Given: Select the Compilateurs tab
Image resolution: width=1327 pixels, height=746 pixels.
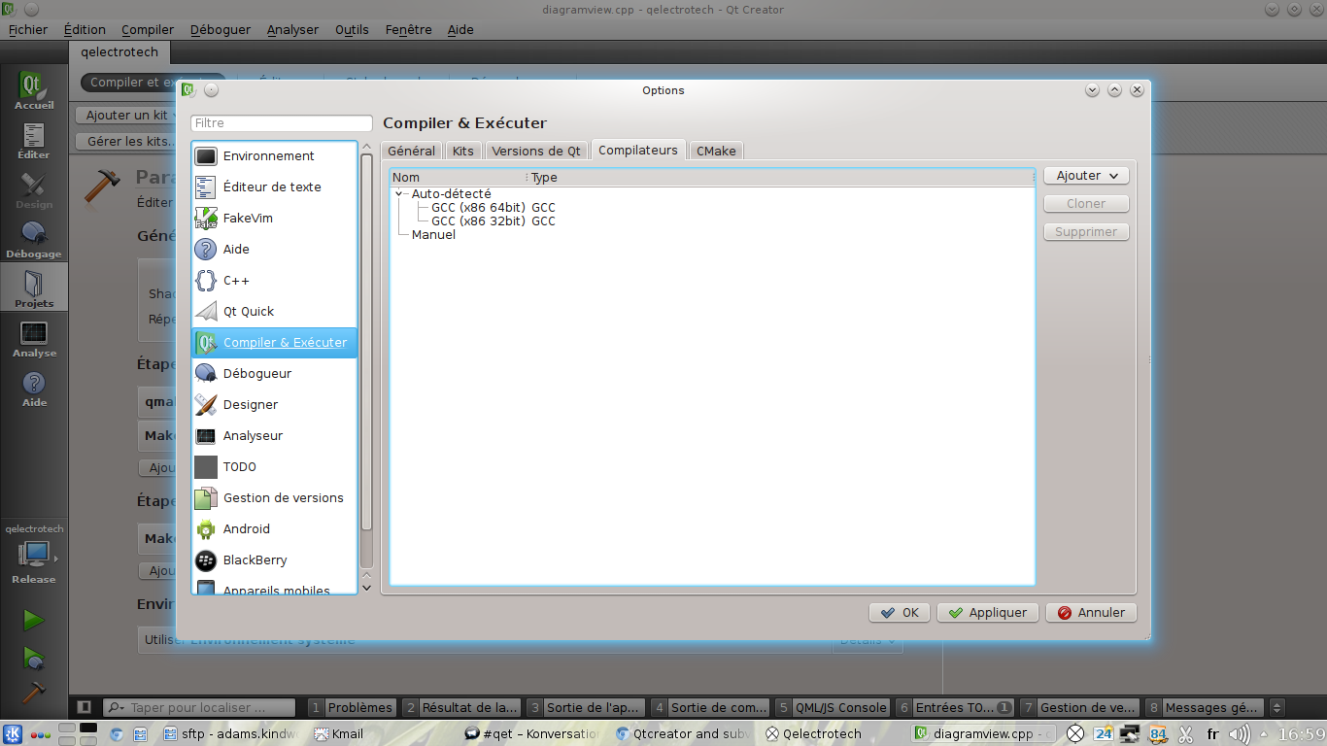Looking at the screenshot, I should click(x=638, y=150).
